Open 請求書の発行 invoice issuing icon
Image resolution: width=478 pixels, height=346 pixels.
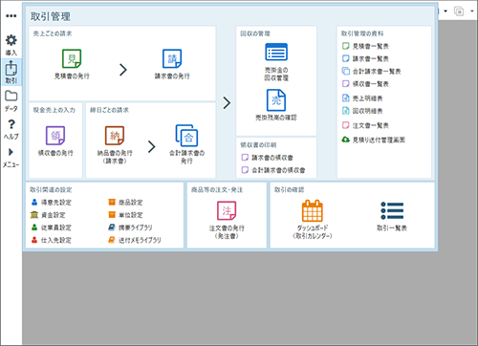point(172,58)
